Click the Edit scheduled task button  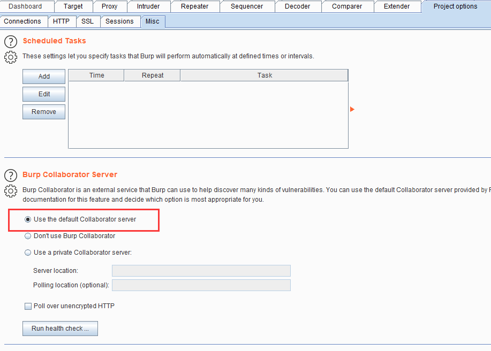[x=44, y=94]
